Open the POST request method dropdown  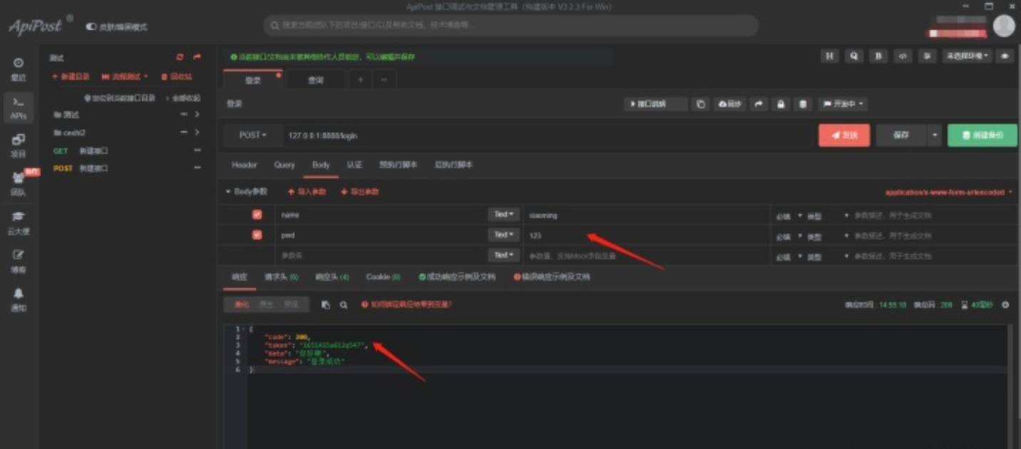(253, 135)
